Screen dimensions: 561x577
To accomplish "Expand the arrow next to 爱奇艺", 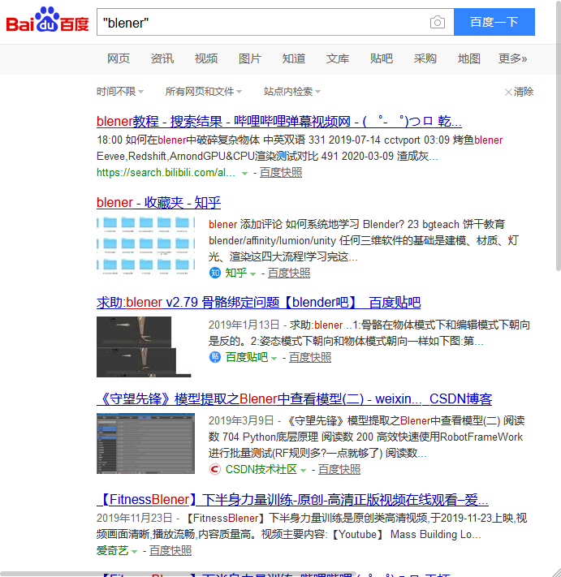I will pos(134,552).
